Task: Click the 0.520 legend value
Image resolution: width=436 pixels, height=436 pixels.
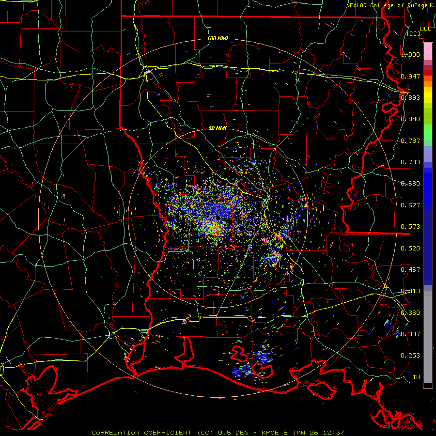Action: click(410, 249)
